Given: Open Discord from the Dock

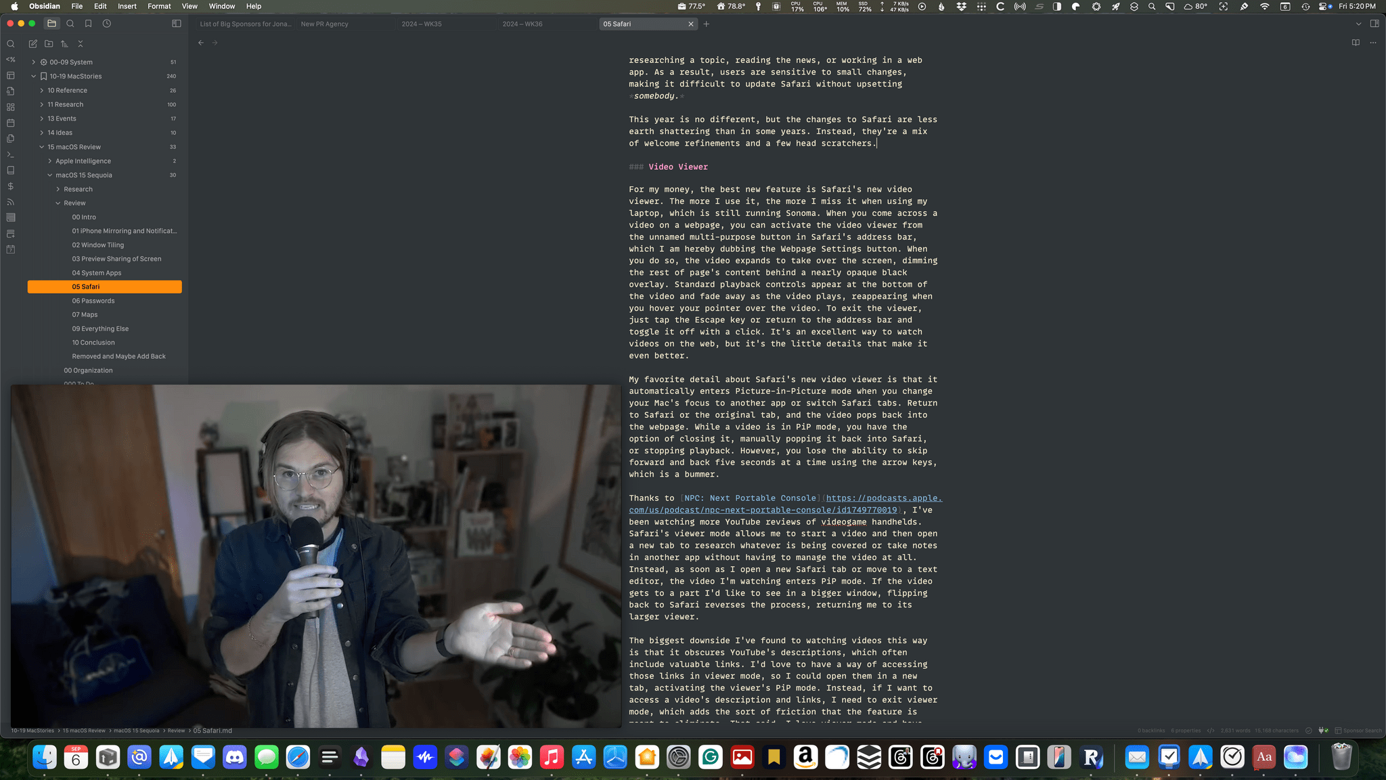Looking at the screenshot, I should pyautogui.click(x=235, y=757).
